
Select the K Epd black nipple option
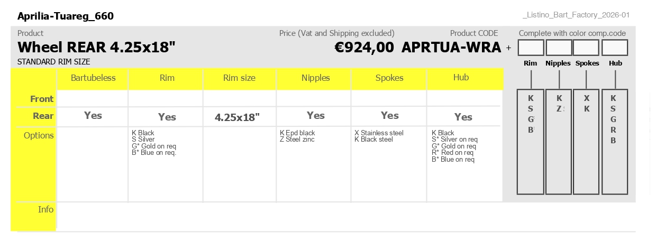coord(297,133)
